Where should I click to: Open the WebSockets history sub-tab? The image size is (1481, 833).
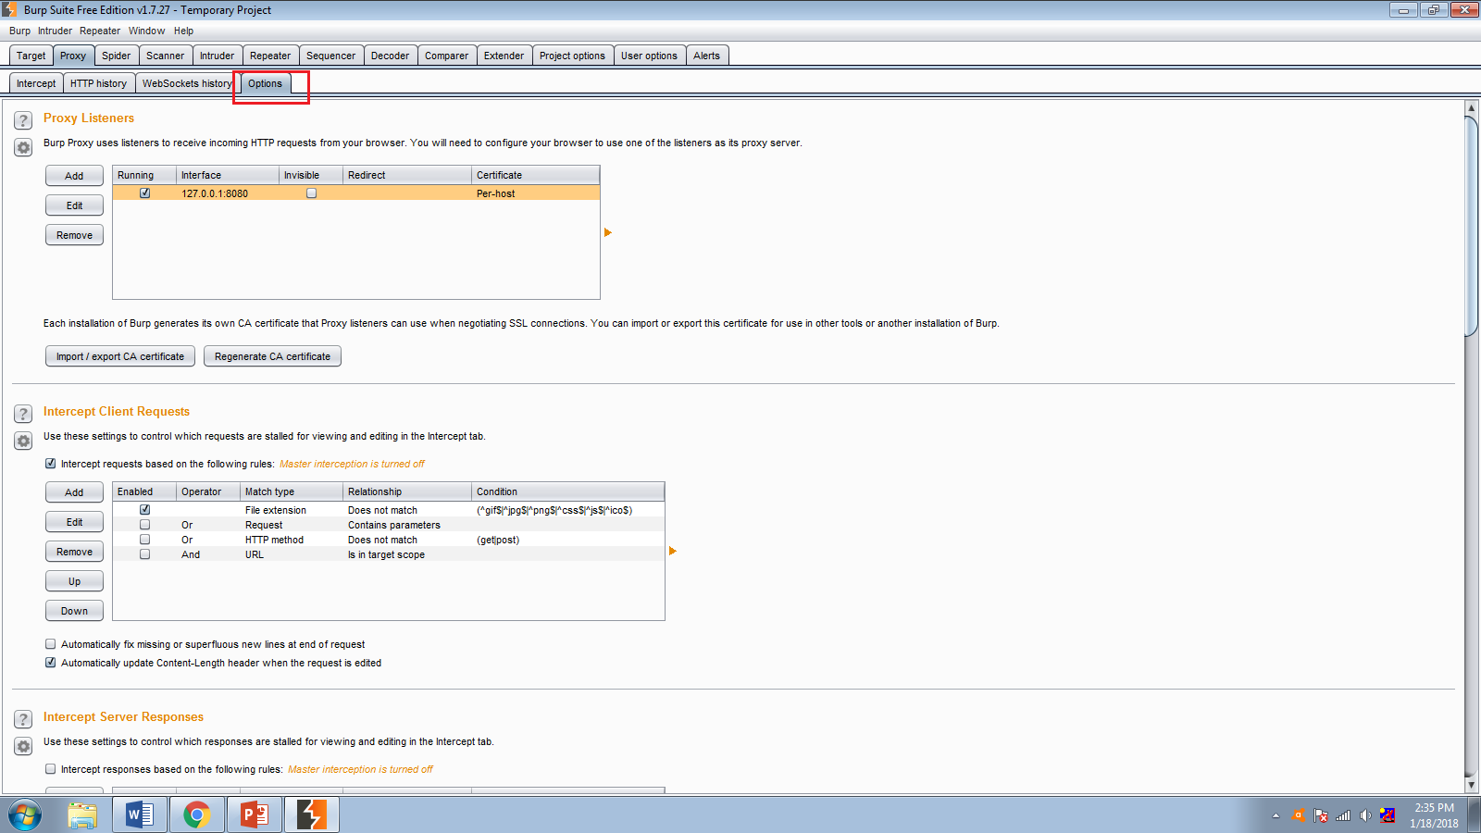(x=187, y=83)
